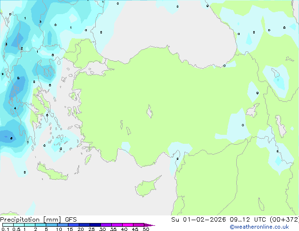This screenshot has width=299, height=231.
Task: Click the 35–40 mm legend swatch
Action: click(x=117, y=225)
